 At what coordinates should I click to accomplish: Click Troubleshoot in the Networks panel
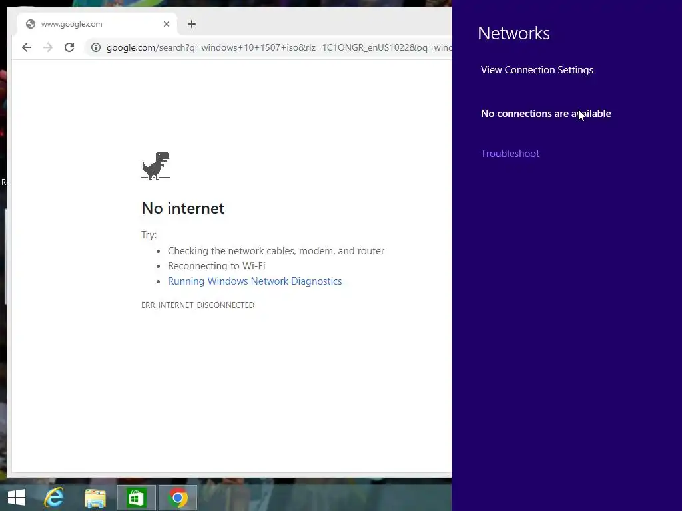click(x=510, y=154)
